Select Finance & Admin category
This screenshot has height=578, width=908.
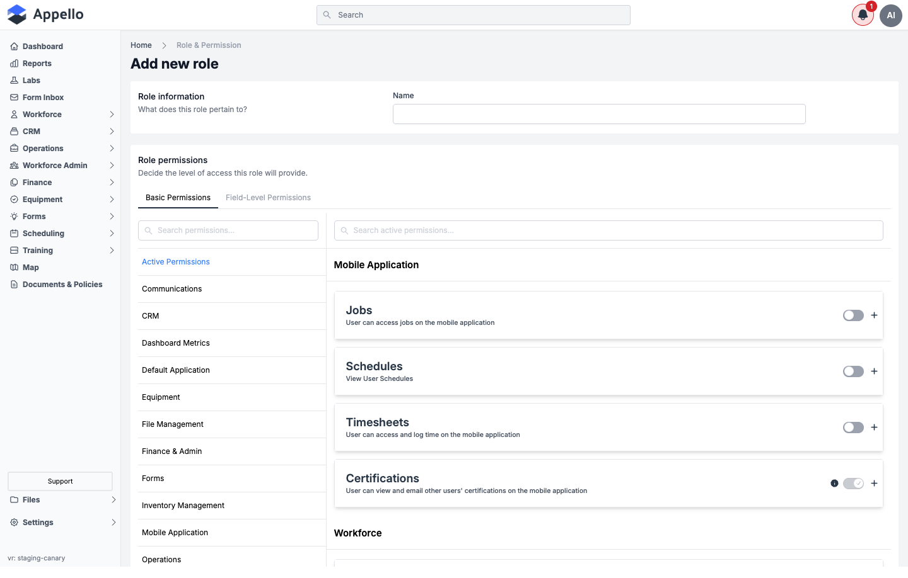click(x=232, y=451)
